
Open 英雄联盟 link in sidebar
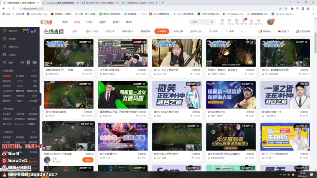pos(7,76)
